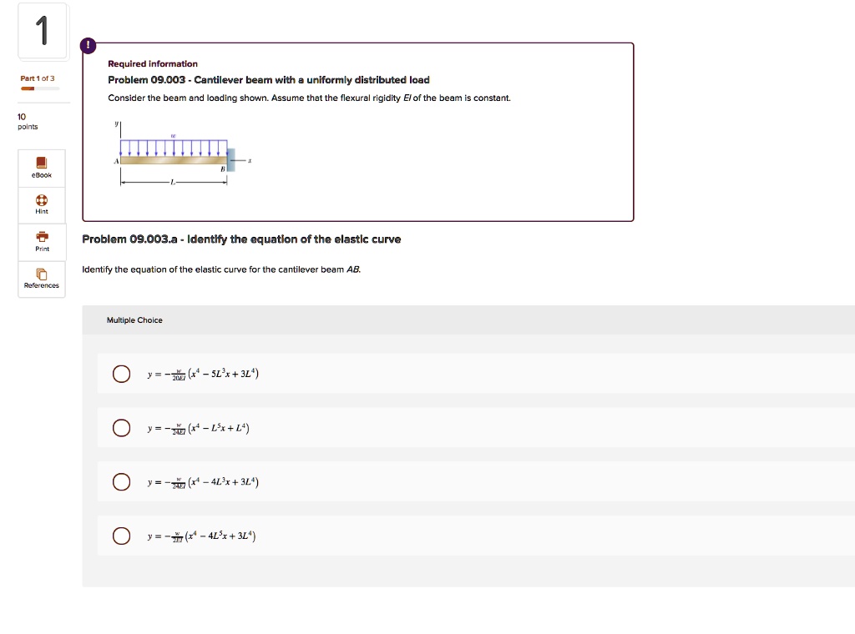The width and height of the screenshot is (855, 634).
Task: View the Hint for this problem
Action: (x=40, y=204)
